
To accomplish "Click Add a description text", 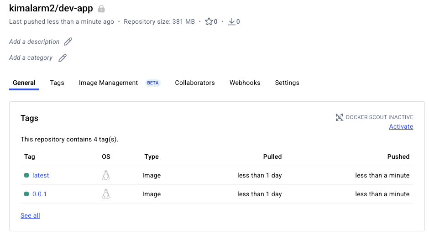I will point(34,42).
